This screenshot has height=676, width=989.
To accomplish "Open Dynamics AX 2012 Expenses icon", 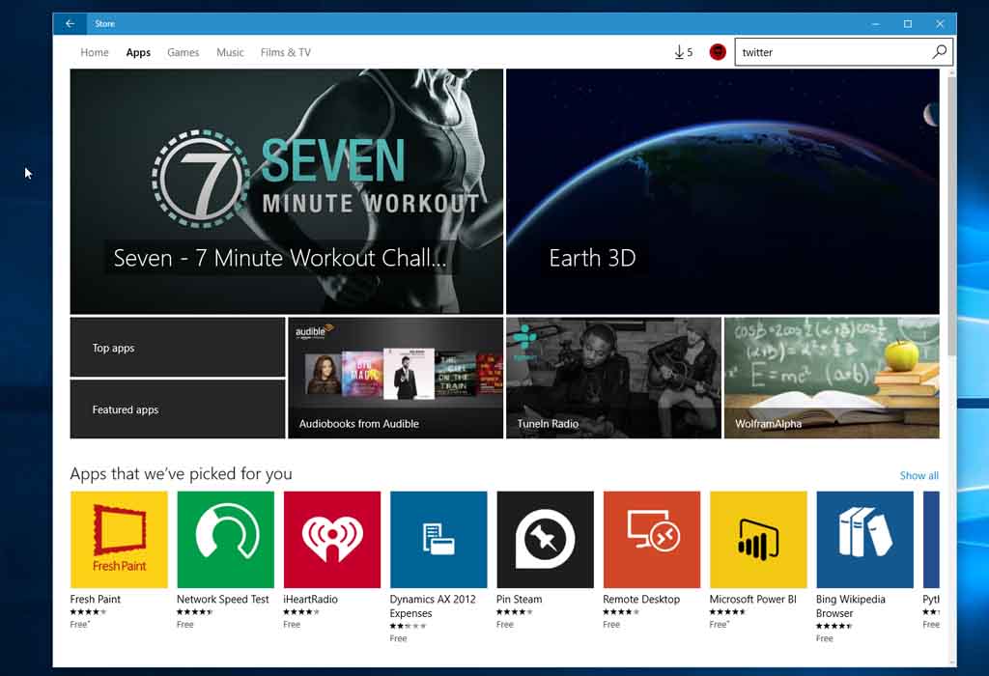I will point(438,539).
